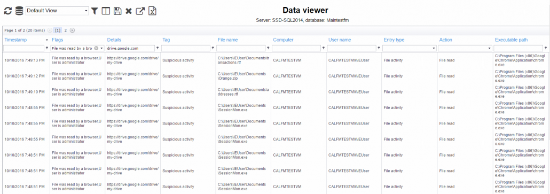Open the database selection icon
The width and height of the screenshot is (550, 194).
tap(19, 11)
